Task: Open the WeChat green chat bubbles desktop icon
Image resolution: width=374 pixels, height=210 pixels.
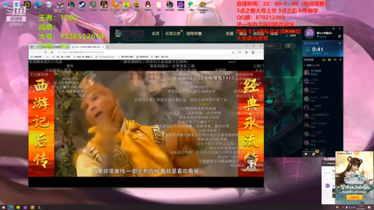Action: click(191, 5)
